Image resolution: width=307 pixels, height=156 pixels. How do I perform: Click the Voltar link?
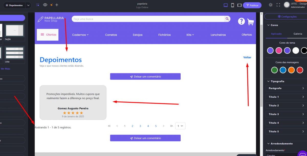pyautogui.click(x=247, y=57)
